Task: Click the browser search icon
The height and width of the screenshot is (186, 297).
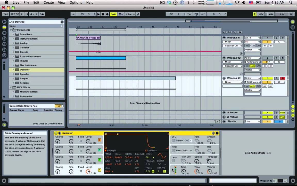Action: (62, 22)
